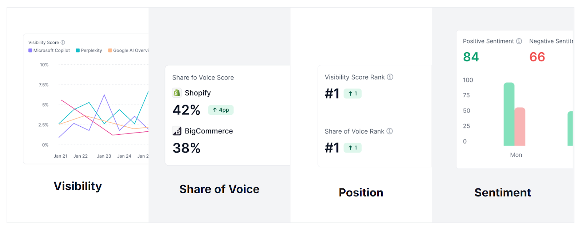Click the Position heading link
The width and height of the screenshot is (582, 228).
(x=361, y=192)
